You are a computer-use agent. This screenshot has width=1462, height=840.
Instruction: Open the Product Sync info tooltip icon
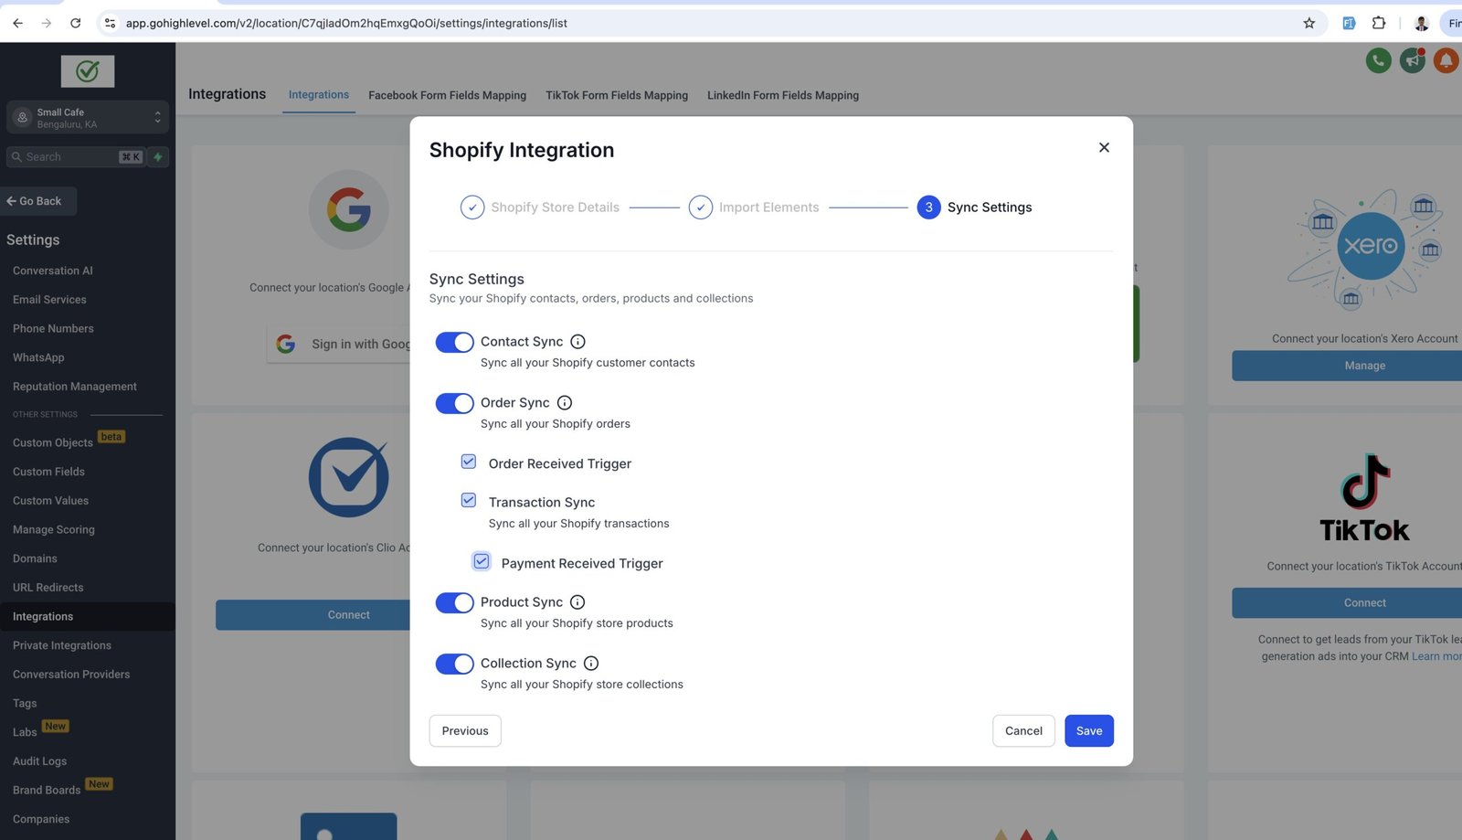pyautogui.click(x=577, y=602)
